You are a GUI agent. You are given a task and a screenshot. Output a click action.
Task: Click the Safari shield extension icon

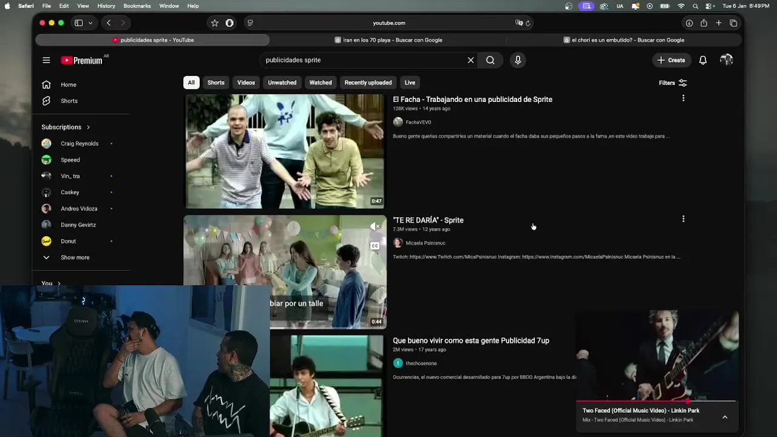(229, 23)
